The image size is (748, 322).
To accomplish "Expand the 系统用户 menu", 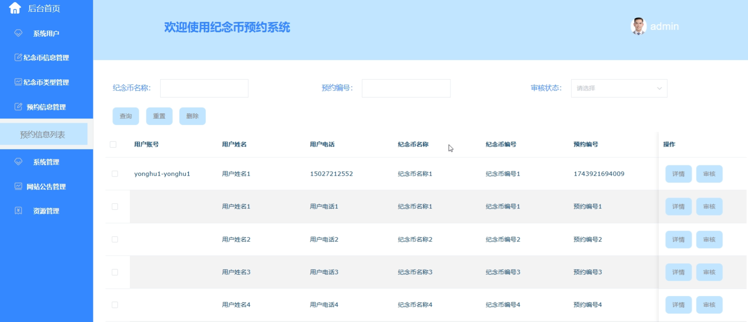I will click(46, 33).
